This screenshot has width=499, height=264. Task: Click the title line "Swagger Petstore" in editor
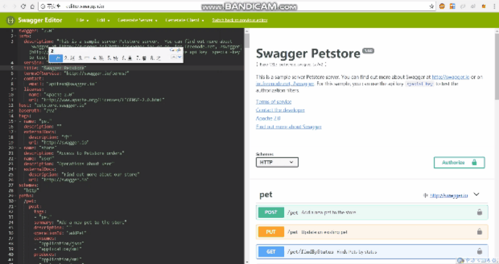click(x=55, y=68)
